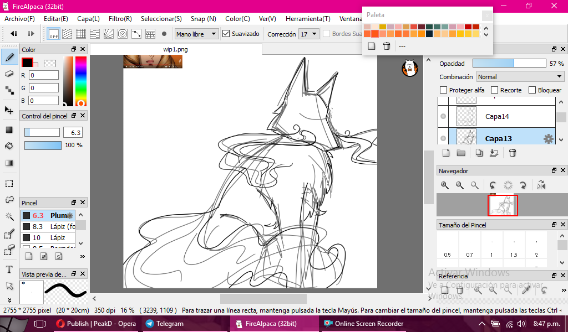Turn snap off with the 'off' icon
Image resolution: width=568 pixels, height=332 pixels.
[x=54, y=34]
